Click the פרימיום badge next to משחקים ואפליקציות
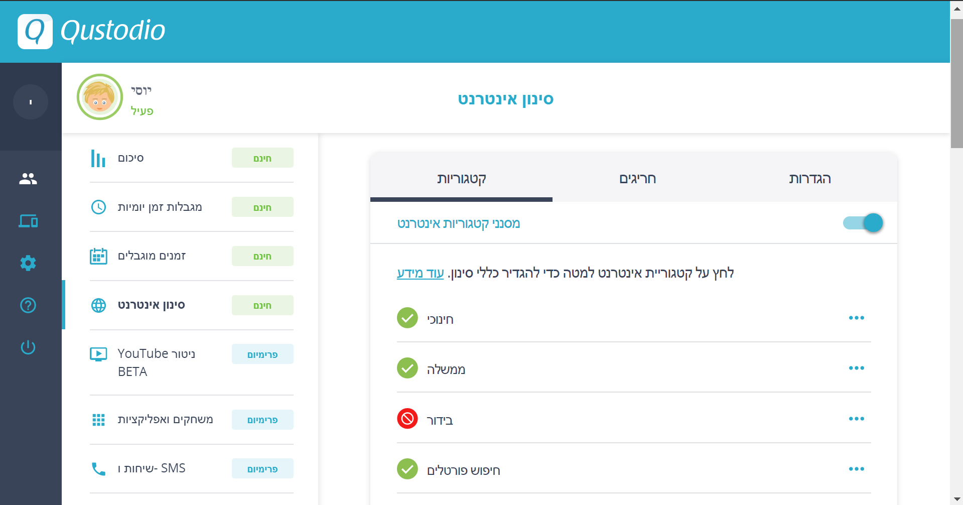 point(262,420)
